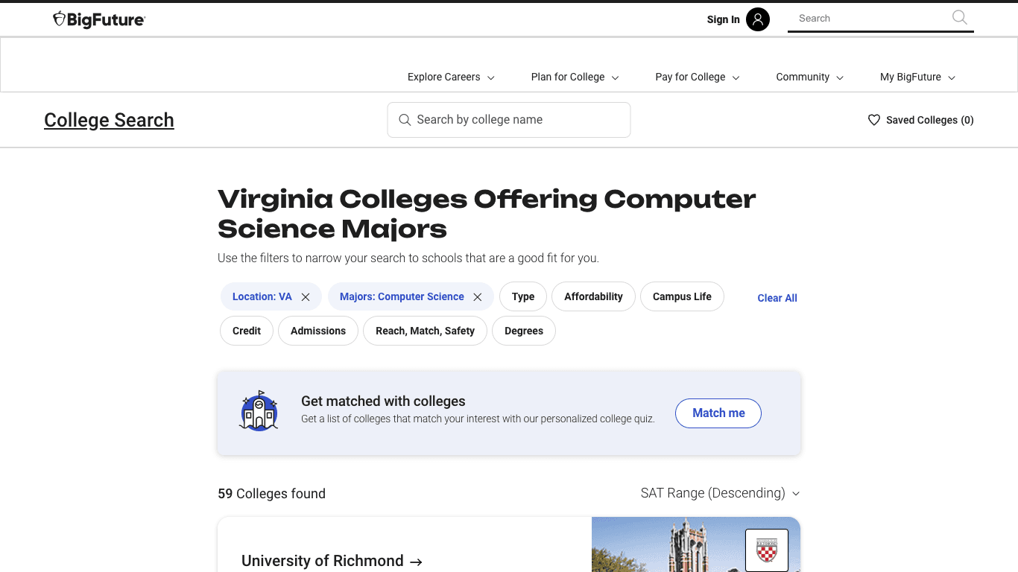Screen dimensions: 1018x572
Task: Click the Clear All link
Action: click(777, 298)
